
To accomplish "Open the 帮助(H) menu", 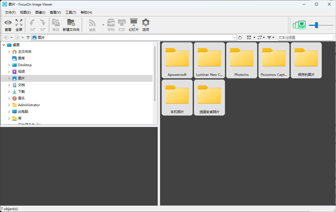I will (86, 13).
